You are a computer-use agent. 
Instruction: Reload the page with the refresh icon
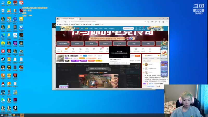tap(65, 22)
